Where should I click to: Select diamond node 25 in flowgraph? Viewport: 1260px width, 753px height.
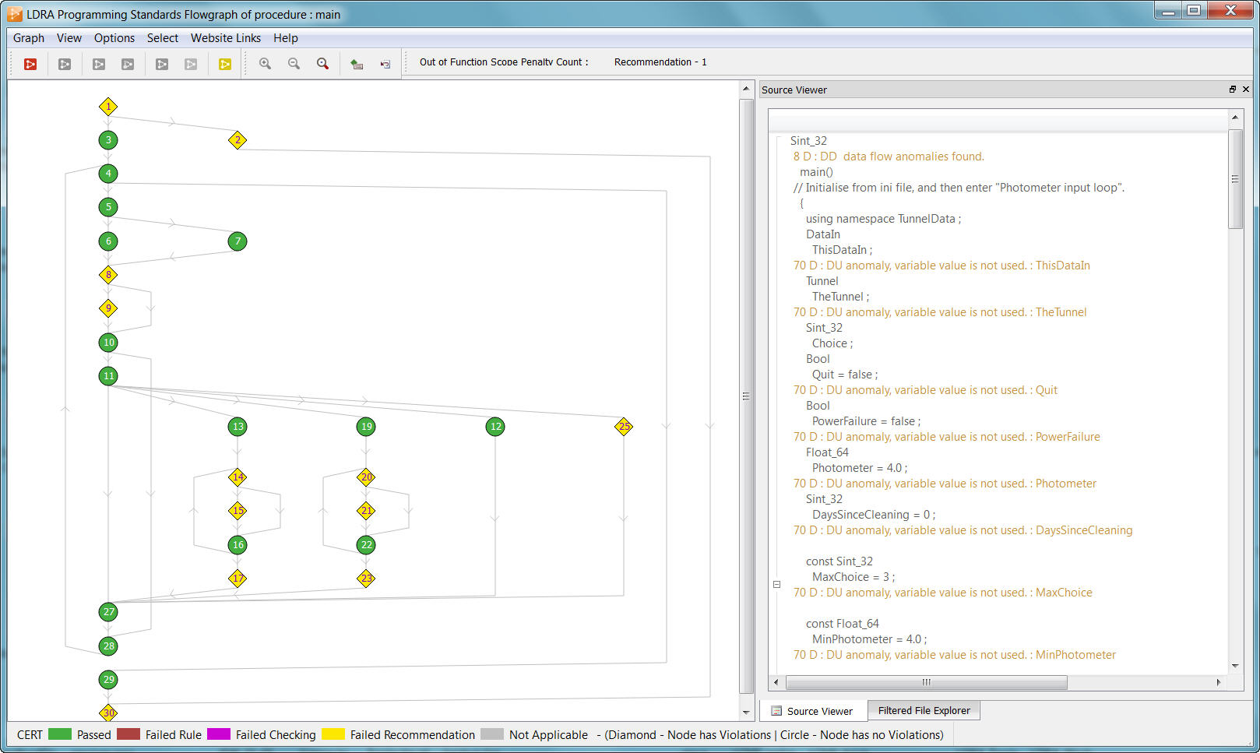624,427
